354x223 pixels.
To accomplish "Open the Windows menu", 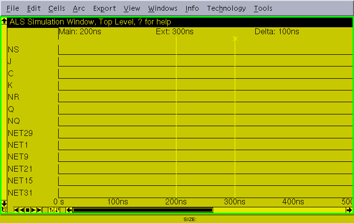I will coord(162,8).
